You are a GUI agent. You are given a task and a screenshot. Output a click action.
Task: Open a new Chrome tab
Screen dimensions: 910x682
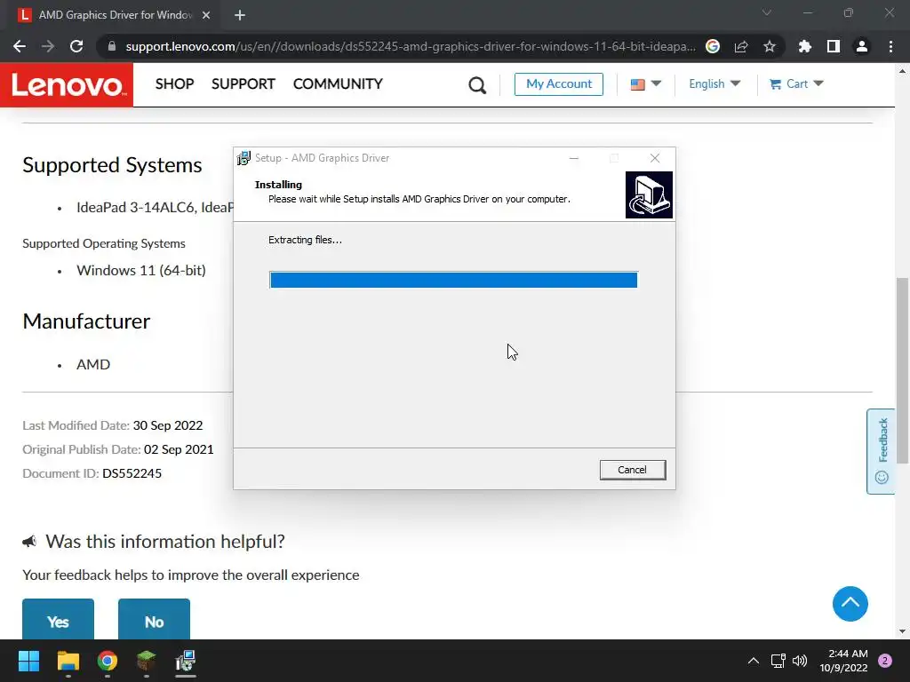tap(240, 15)
